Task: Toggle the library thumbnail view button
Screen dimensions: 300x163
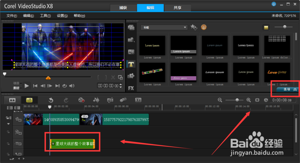Action: [x=266, y=28]
